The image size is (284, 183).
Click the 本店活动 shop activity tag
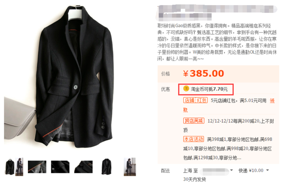[x=193, y=139]
